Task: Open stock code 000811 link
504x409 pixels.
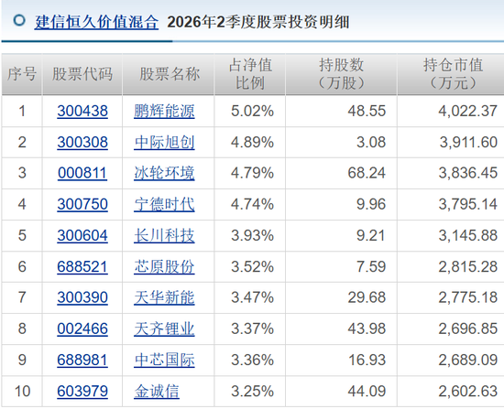Action: (x=82, y=173)
